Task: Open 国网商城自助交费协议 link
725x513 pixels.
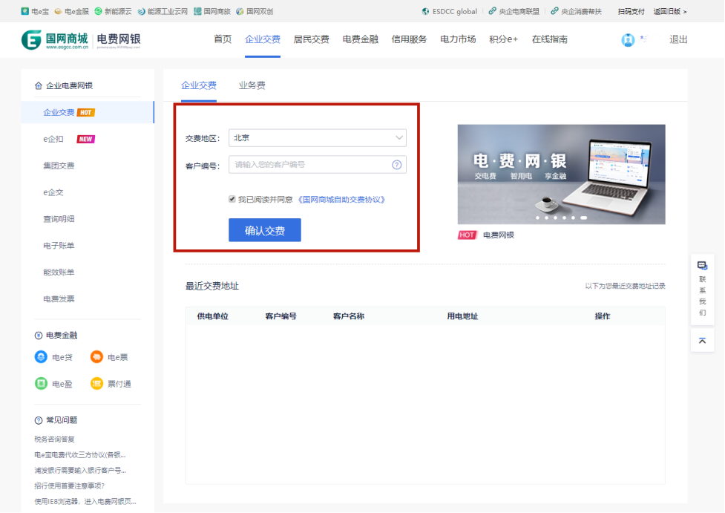Action: click(341, 200)
